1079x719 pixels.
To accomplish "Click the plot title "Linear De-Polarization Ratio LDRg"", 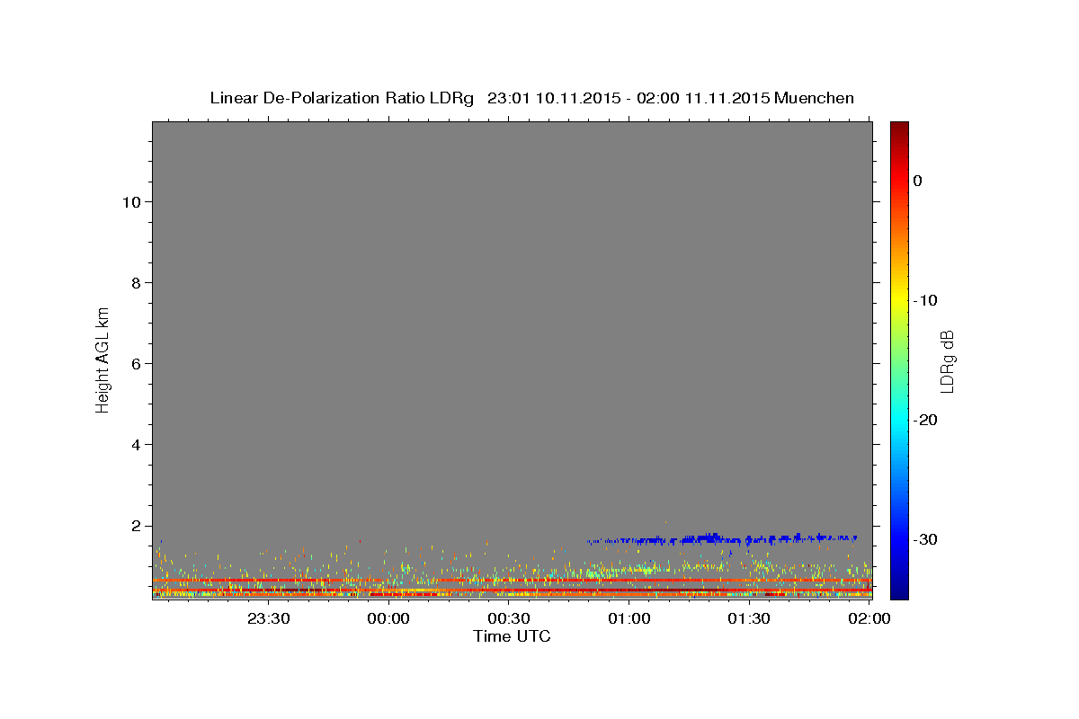I will tap(341, 98).
